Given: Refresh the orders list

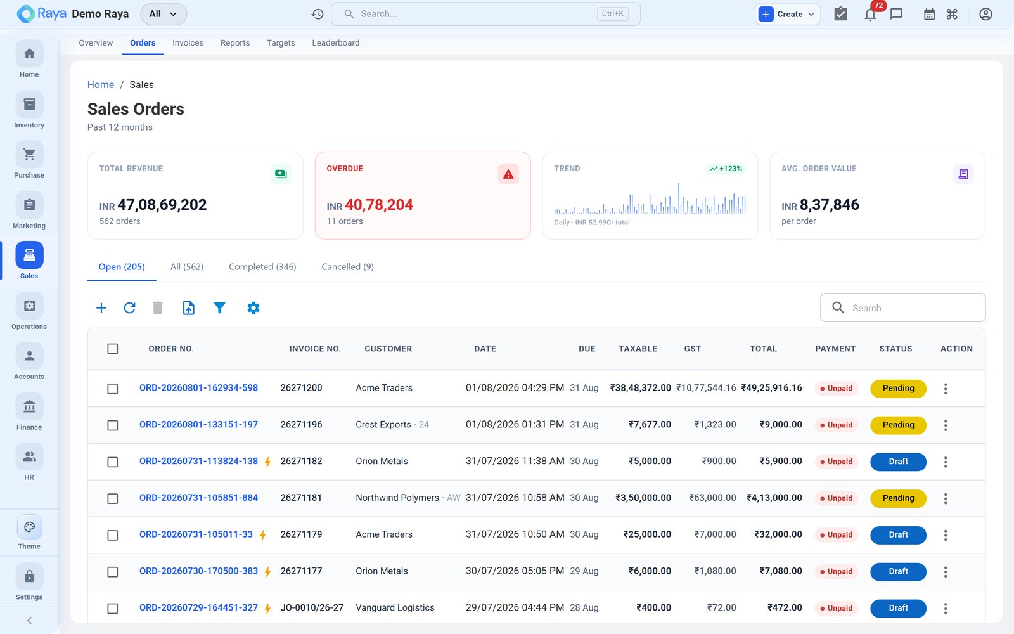Looking at the screenshot, I should (x=129, y=308).
